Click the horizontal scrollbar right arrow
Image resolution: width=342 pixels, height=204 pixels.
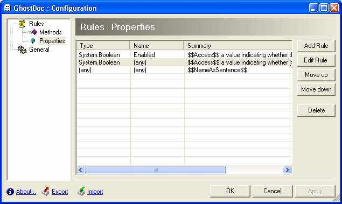(287, 170)
